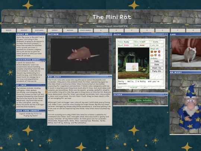201x151 pixels.
Task: Open the Nature nav button
Action: 70,31
